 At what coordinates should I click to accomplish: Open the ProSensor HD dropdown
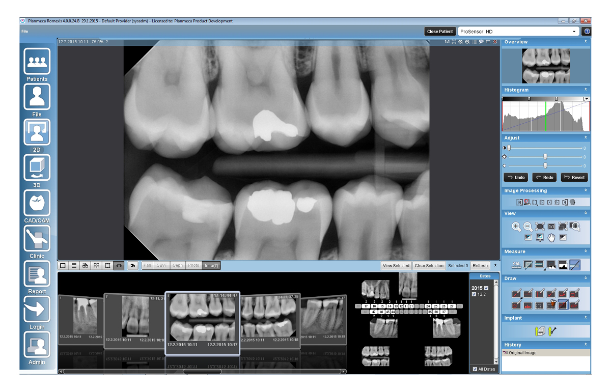[x=575, y=32]
